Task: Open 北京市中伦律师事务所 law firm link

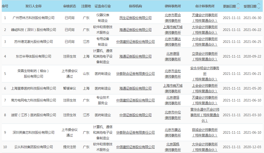Action: coord(173,115)
